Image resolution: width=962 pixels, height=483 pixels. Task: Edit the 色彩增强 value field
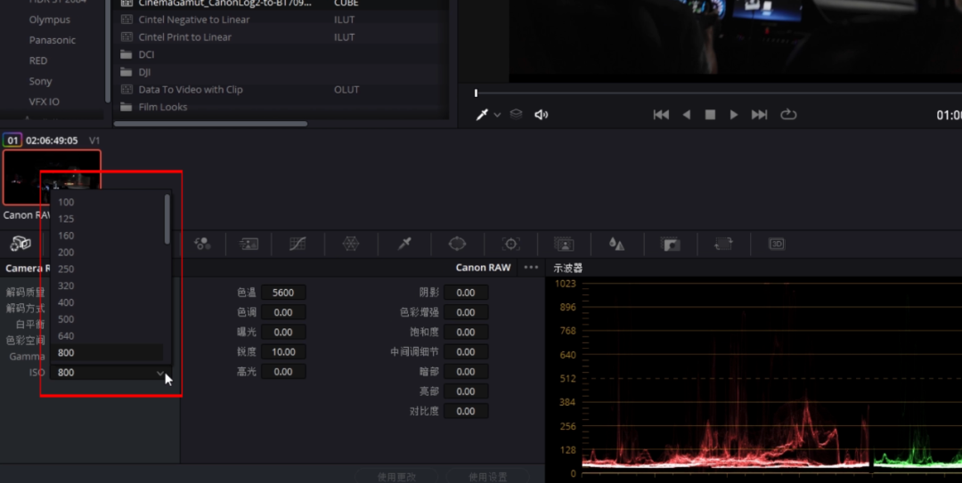(x=466, y=312)
